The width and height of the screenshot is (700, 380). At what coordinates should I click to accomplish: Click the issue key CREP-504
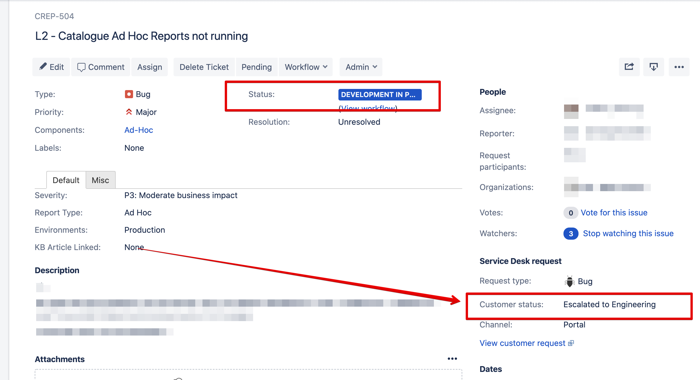click(54, 16)
